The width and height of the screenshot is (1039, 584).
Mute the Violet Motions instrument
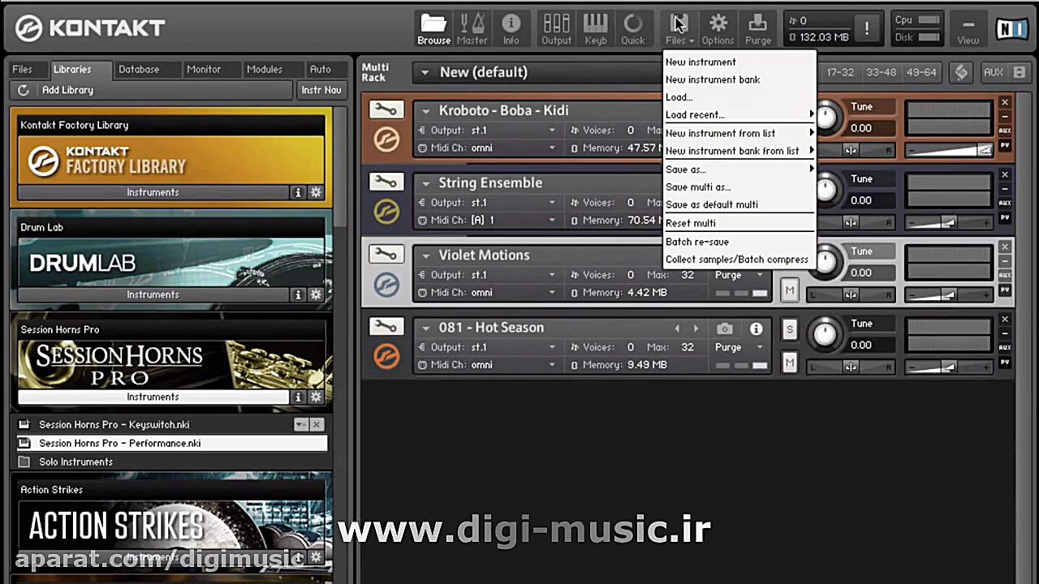[x=789, y=290]
